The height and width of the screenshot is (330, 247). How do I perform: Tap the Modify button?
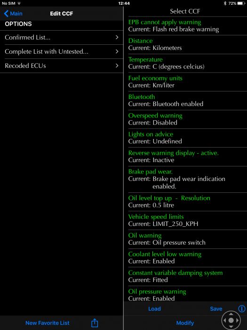coord(185,323)
